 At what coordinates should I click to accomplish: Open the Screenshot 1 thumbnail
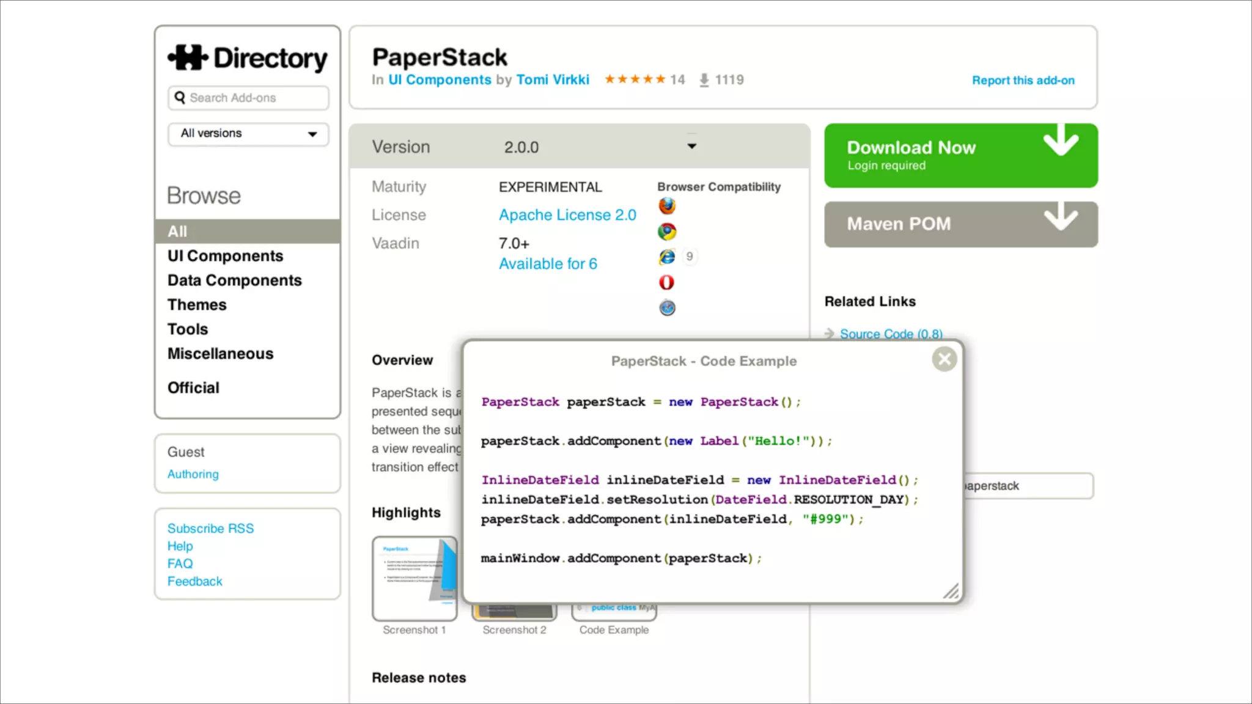(414, 578)
